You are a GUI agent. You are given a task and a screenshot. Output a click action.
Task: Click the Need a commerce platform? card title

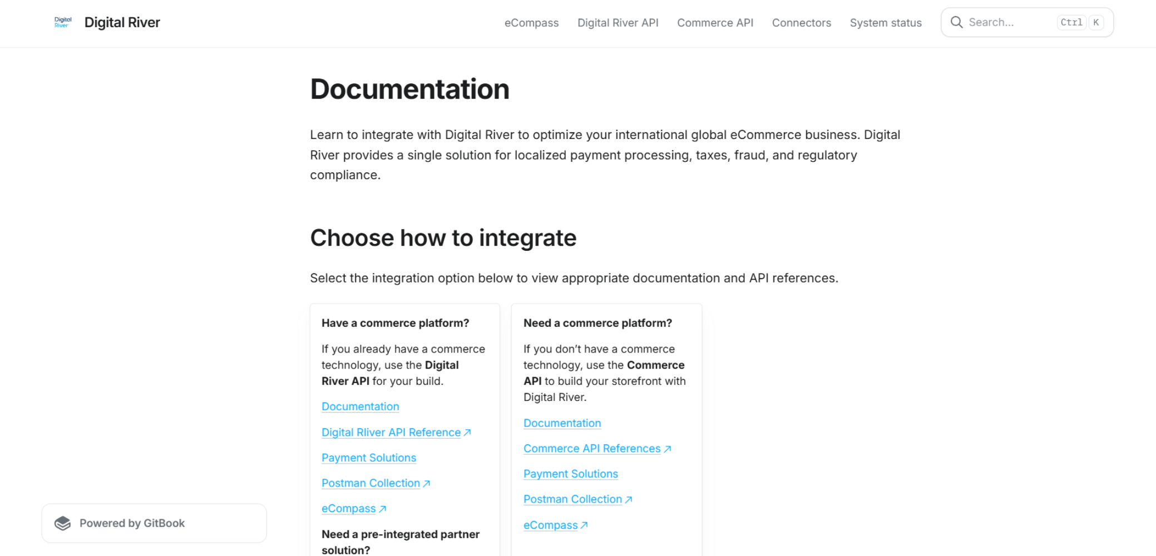coord(598,323)
